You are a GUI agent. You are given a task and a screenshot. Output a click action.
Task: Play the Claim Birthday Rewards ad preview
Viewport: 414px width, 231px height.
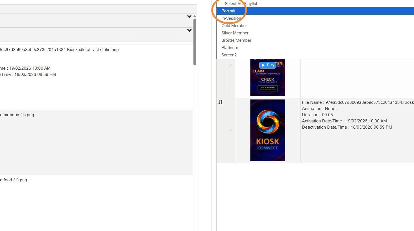point(267,65)
